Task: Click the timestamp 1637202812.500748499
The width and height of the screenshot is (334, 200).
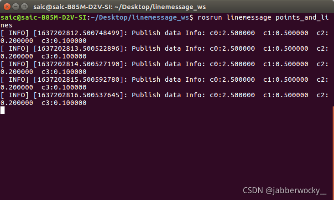Action: pyautogui.click(x=78, y=33)
